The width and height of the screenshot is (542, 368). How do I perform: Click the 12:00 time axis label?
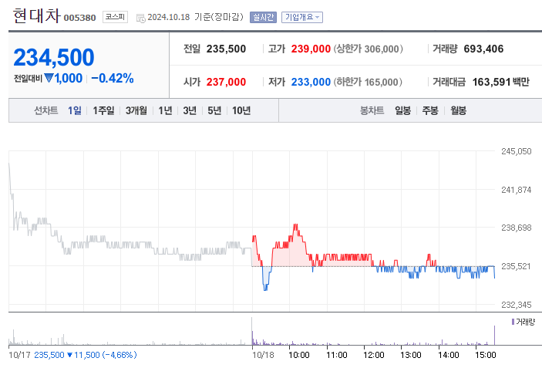pyautogui.click(x=374, y=355)
